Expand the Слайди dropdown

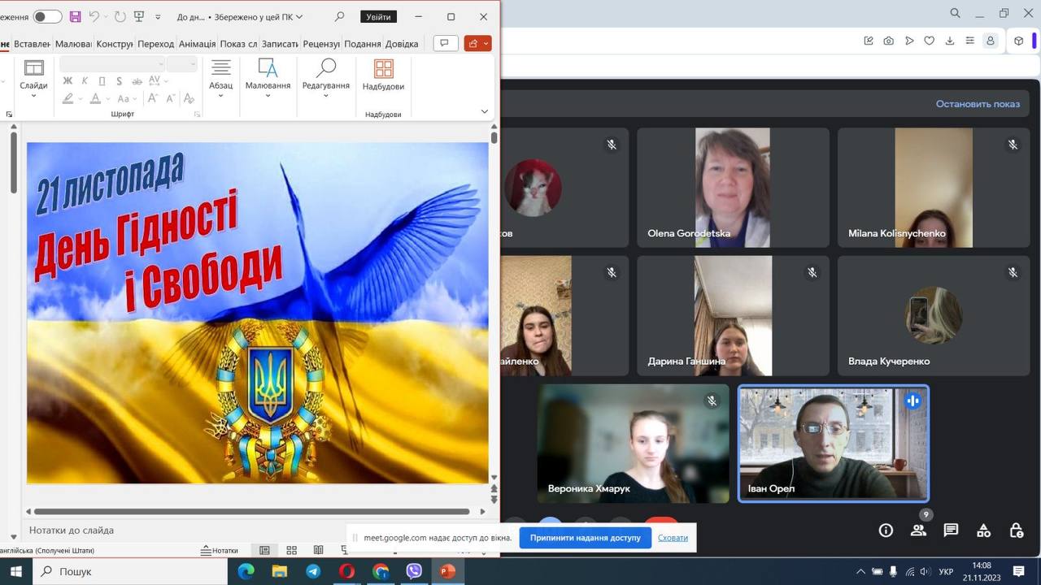pyautogui.click(x=33, y=96)
